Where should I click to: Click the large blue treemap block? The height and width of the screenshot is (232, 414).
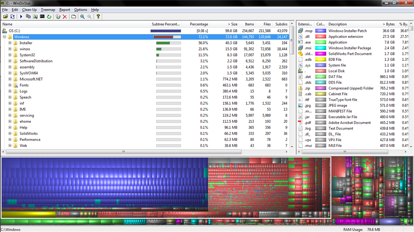tap(104, 182)
